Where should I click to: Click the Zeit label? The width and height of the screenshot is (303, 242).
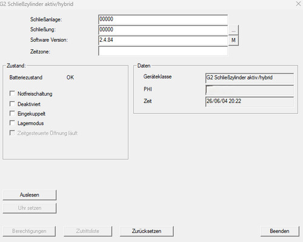pos(147,101)
